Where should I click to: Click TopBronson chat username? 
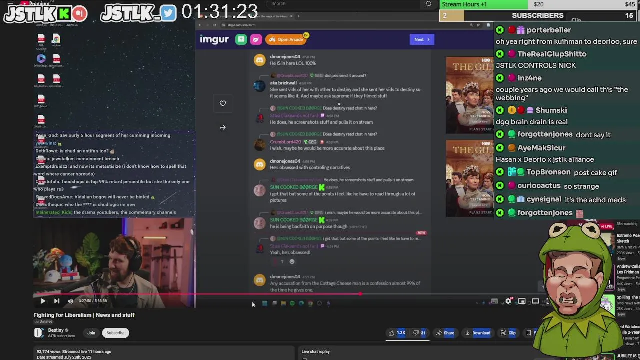(x=548, y=172)
